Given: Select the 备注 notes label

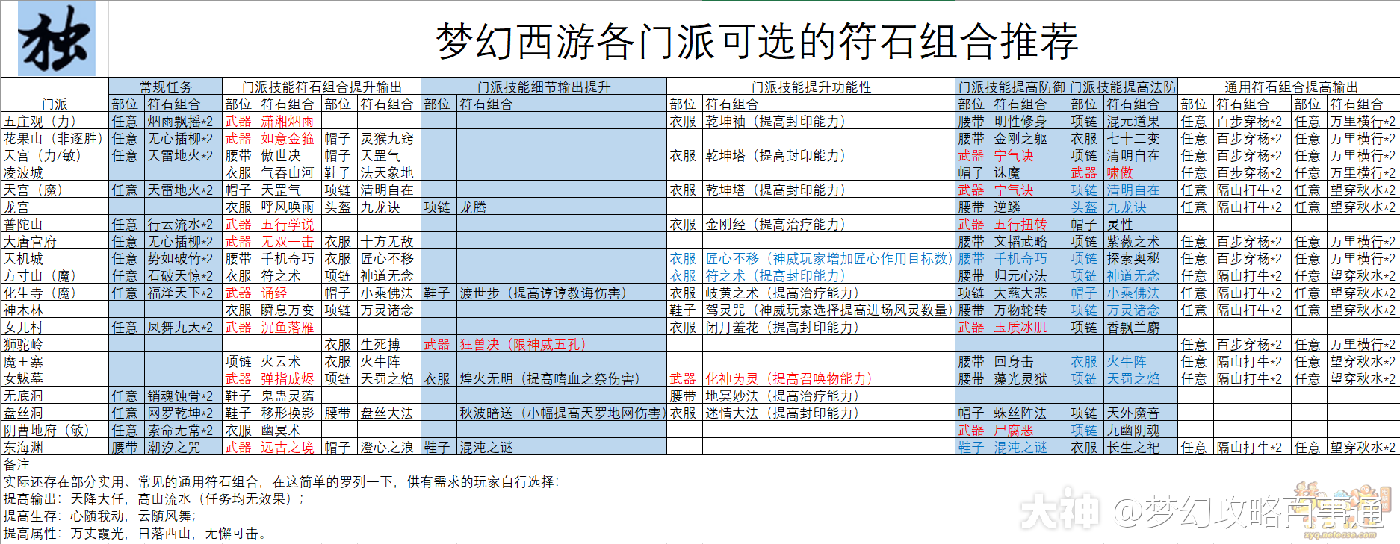Looking at the screenshot, I should click(x=16, y=465).
